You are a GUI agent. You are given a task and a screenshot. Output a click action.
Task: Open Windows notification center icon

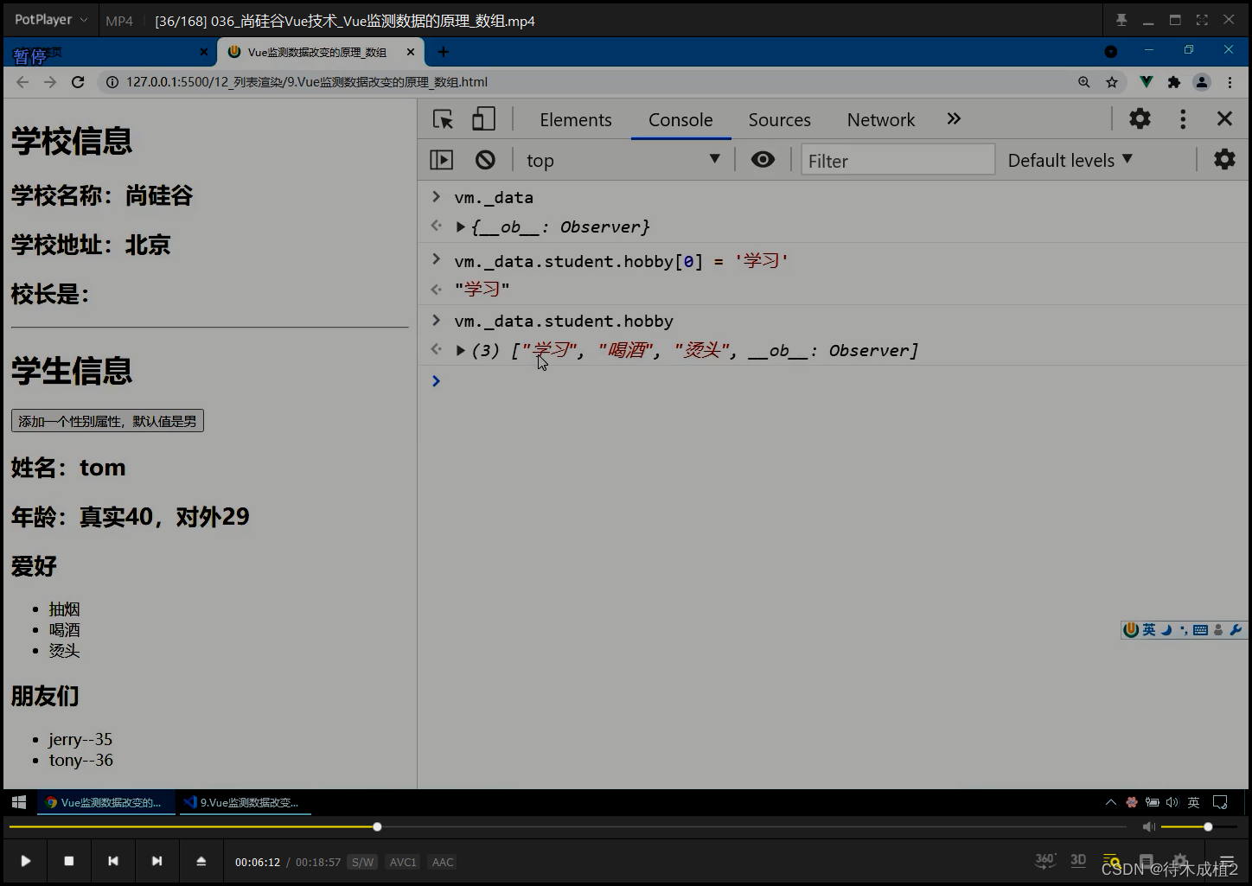[x=1220, y=802]
